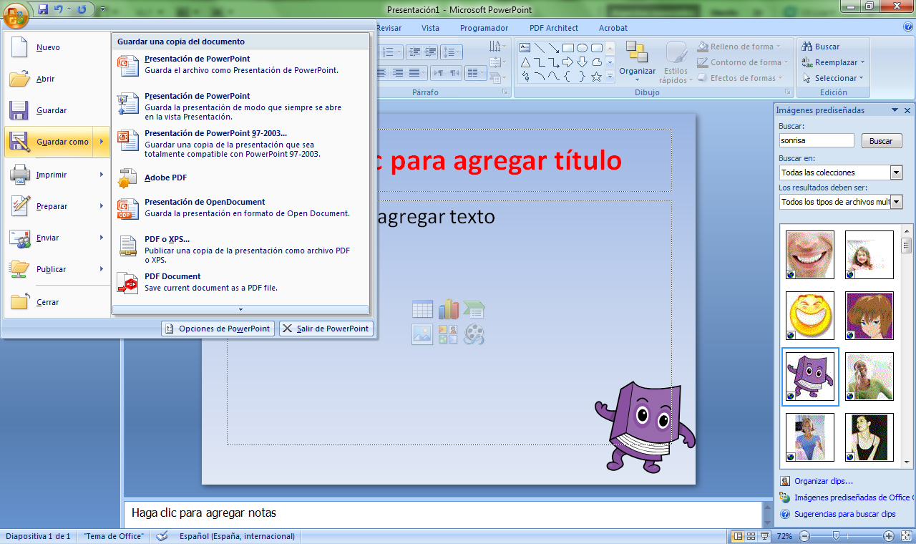Select Adobe PDF save option
This screenshot has height=544, width=916.
click(165, 178)
